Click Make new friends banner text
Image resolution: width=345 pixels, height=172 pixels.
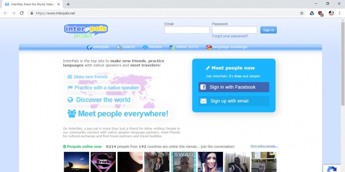click(x=91, y=77)
